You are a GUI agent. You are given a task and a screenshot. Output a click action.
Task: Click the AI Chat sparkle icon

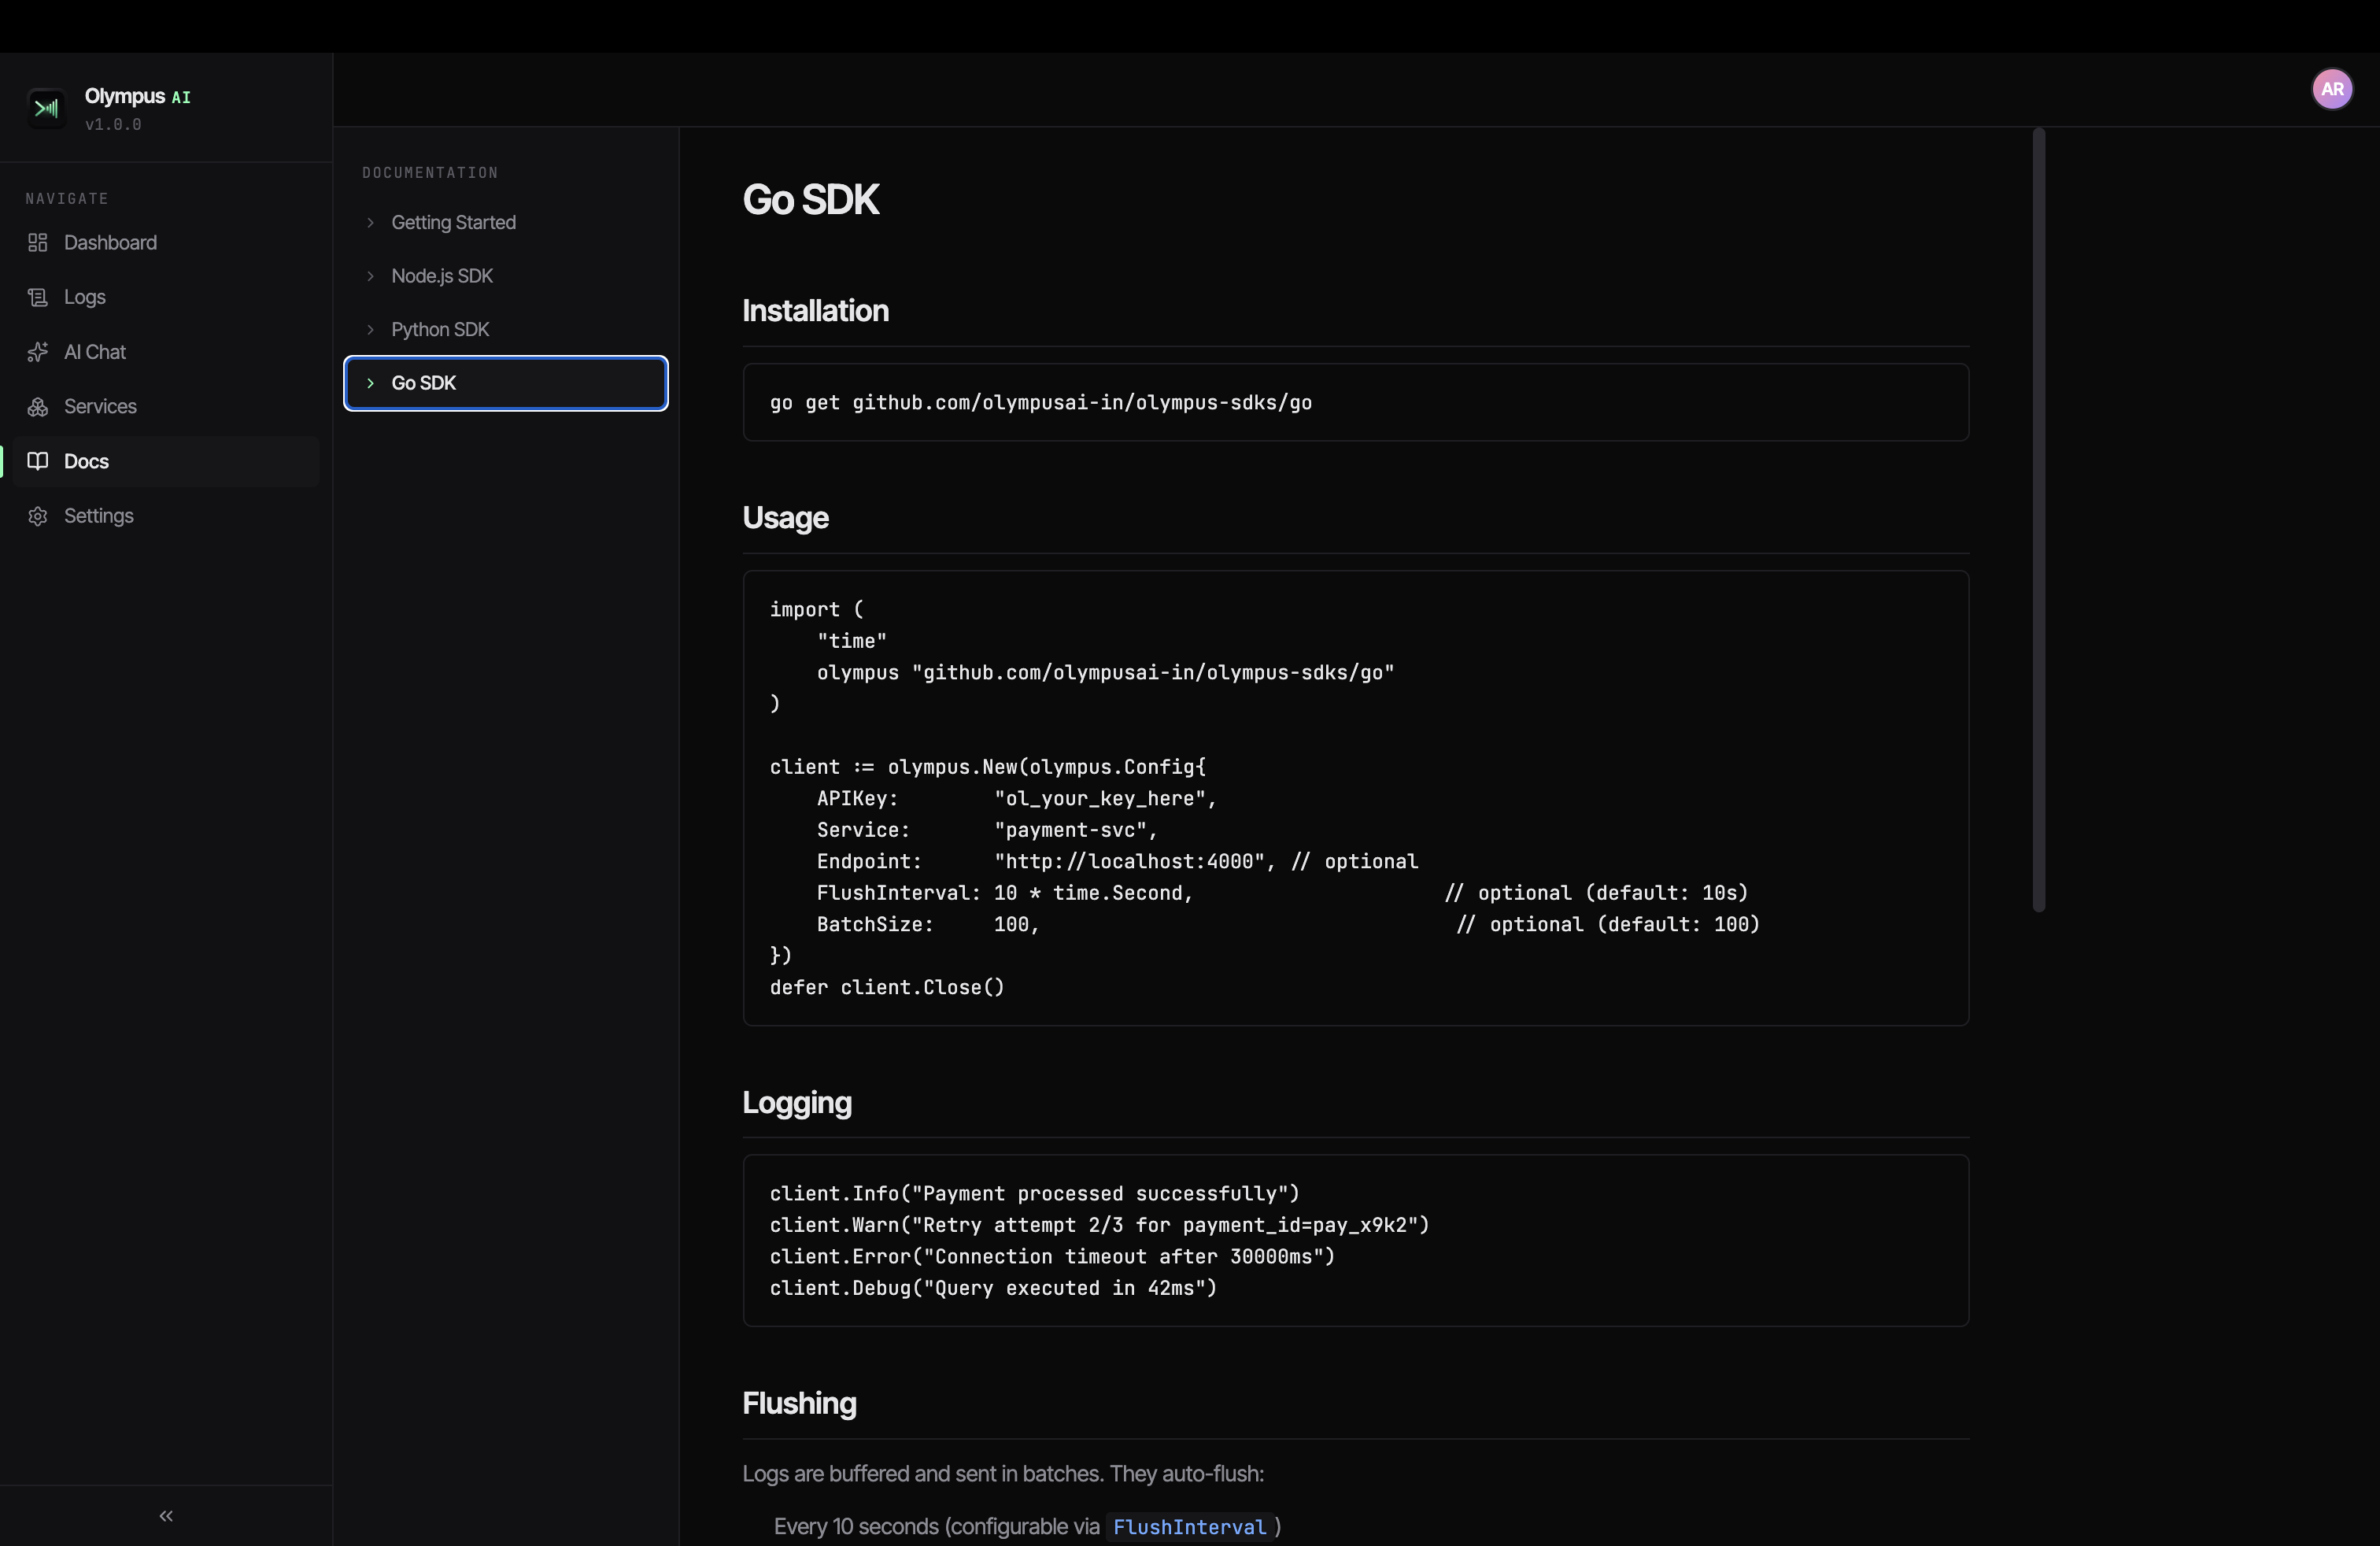(38, 352)
